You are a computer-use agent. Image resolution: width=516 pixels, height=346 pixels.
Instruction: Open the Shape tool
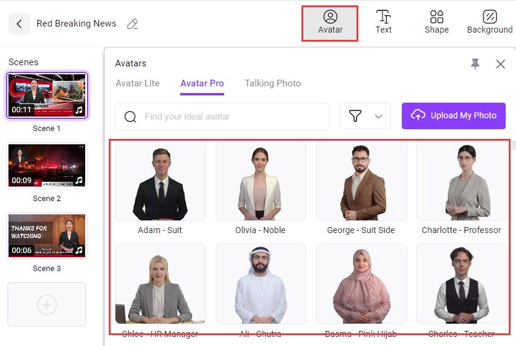436,22
